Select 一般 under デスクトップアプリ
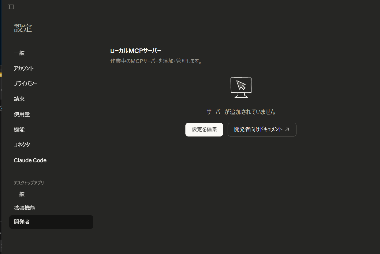 point(19,194)
